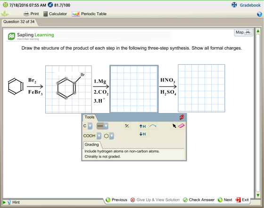Open the Calculator tool
Screen dimensions: 264x208
(x=55, y=14)
